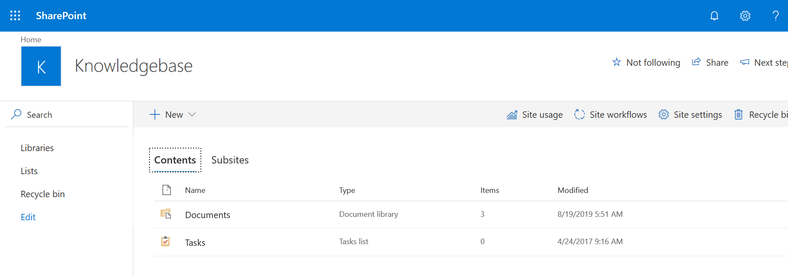
Task: Click the search magnifier icon
Action: (x=16, y=114)
